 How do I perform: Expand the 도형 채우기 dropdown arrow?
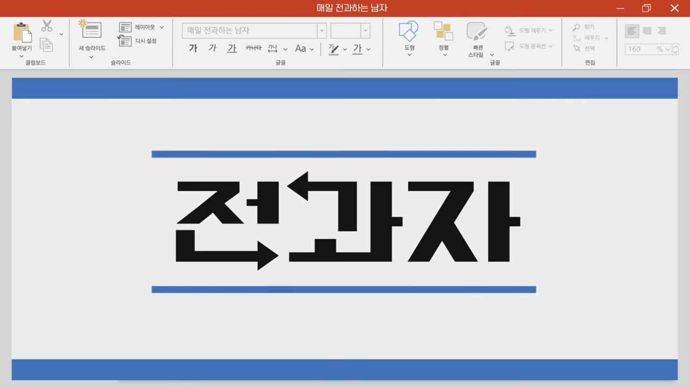(x=550, y=31)
